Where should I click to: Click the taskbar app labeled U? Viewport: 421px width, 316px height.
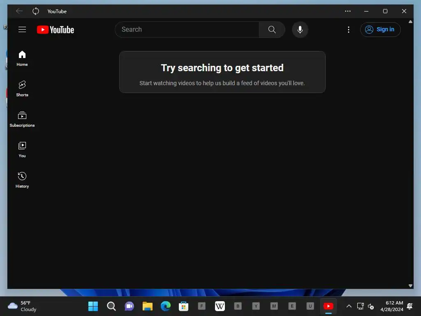point(310,306)
